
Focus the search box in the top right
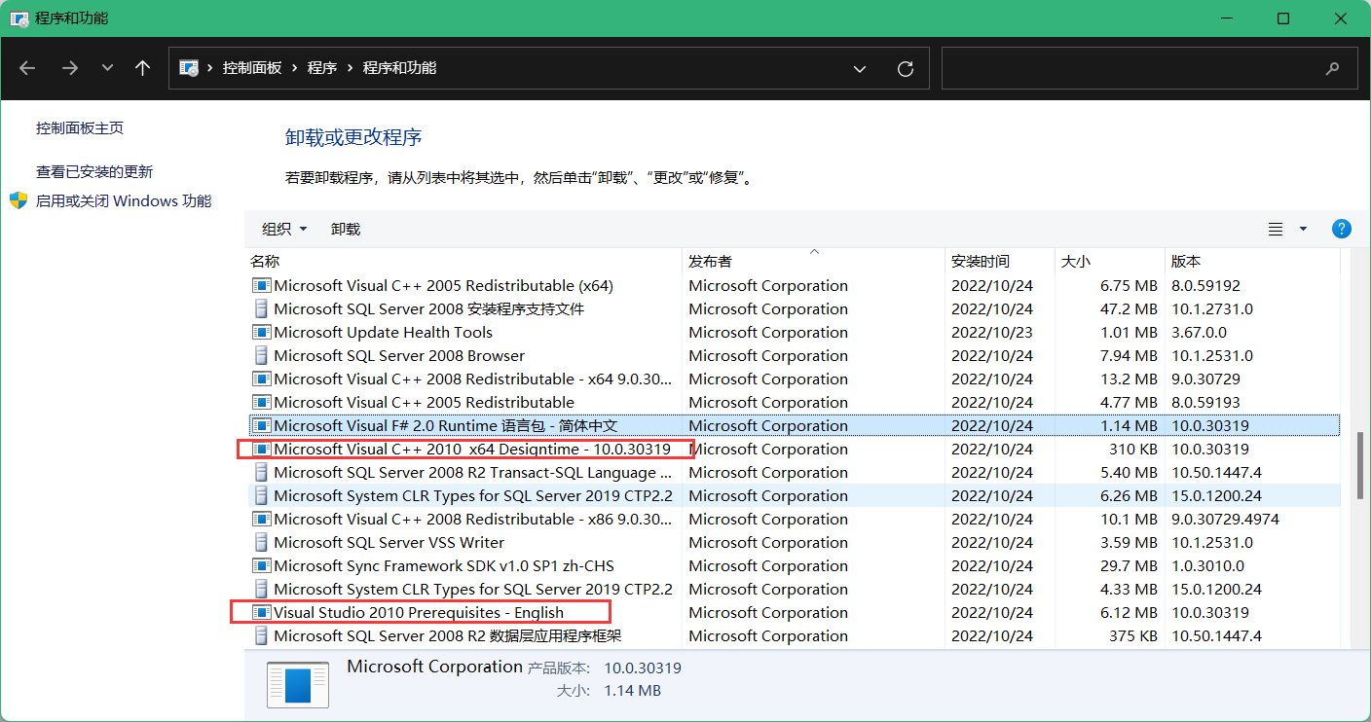1149,68
